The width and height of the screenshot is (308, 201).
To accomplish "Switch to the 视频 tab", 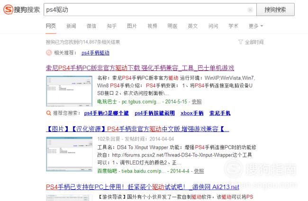I will pyautogui.click(x=152, y=26).
